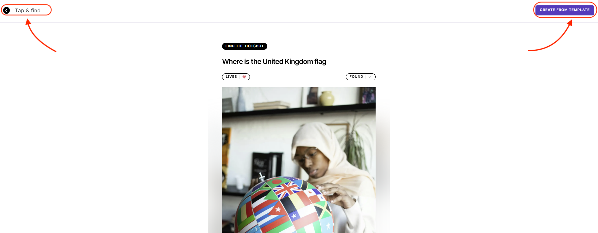Click the Lives label text
The image size is (598, 233).
231,77
